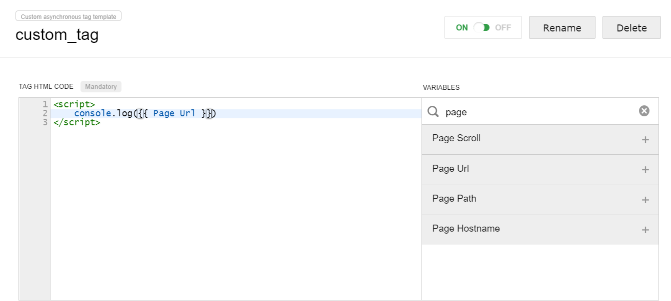Click line number 2 in the gutter
The width and height of the screenshot is (671, 301).
tap(45, 113)
